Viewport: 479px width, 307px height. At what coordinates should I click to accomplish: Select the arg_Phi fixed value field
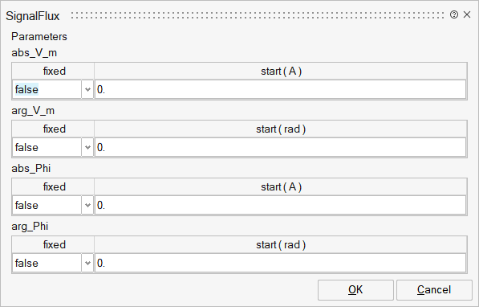click(x=47, y=264)
